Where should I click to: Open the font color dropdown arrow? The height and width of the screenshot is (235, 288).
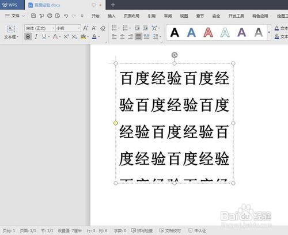pyautogui.click(x=99, y=36)
